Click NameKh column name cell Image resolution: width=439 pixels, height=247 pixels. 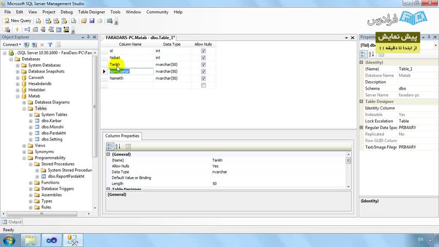131,78
